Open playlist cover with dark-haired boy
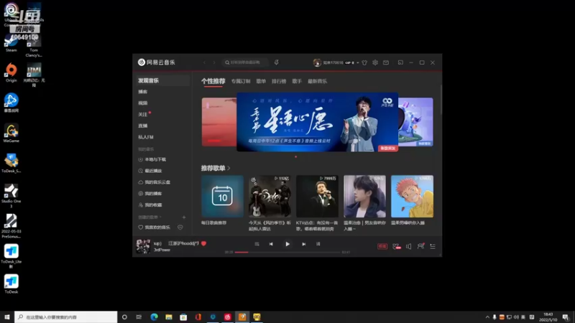 pos(364,196)
